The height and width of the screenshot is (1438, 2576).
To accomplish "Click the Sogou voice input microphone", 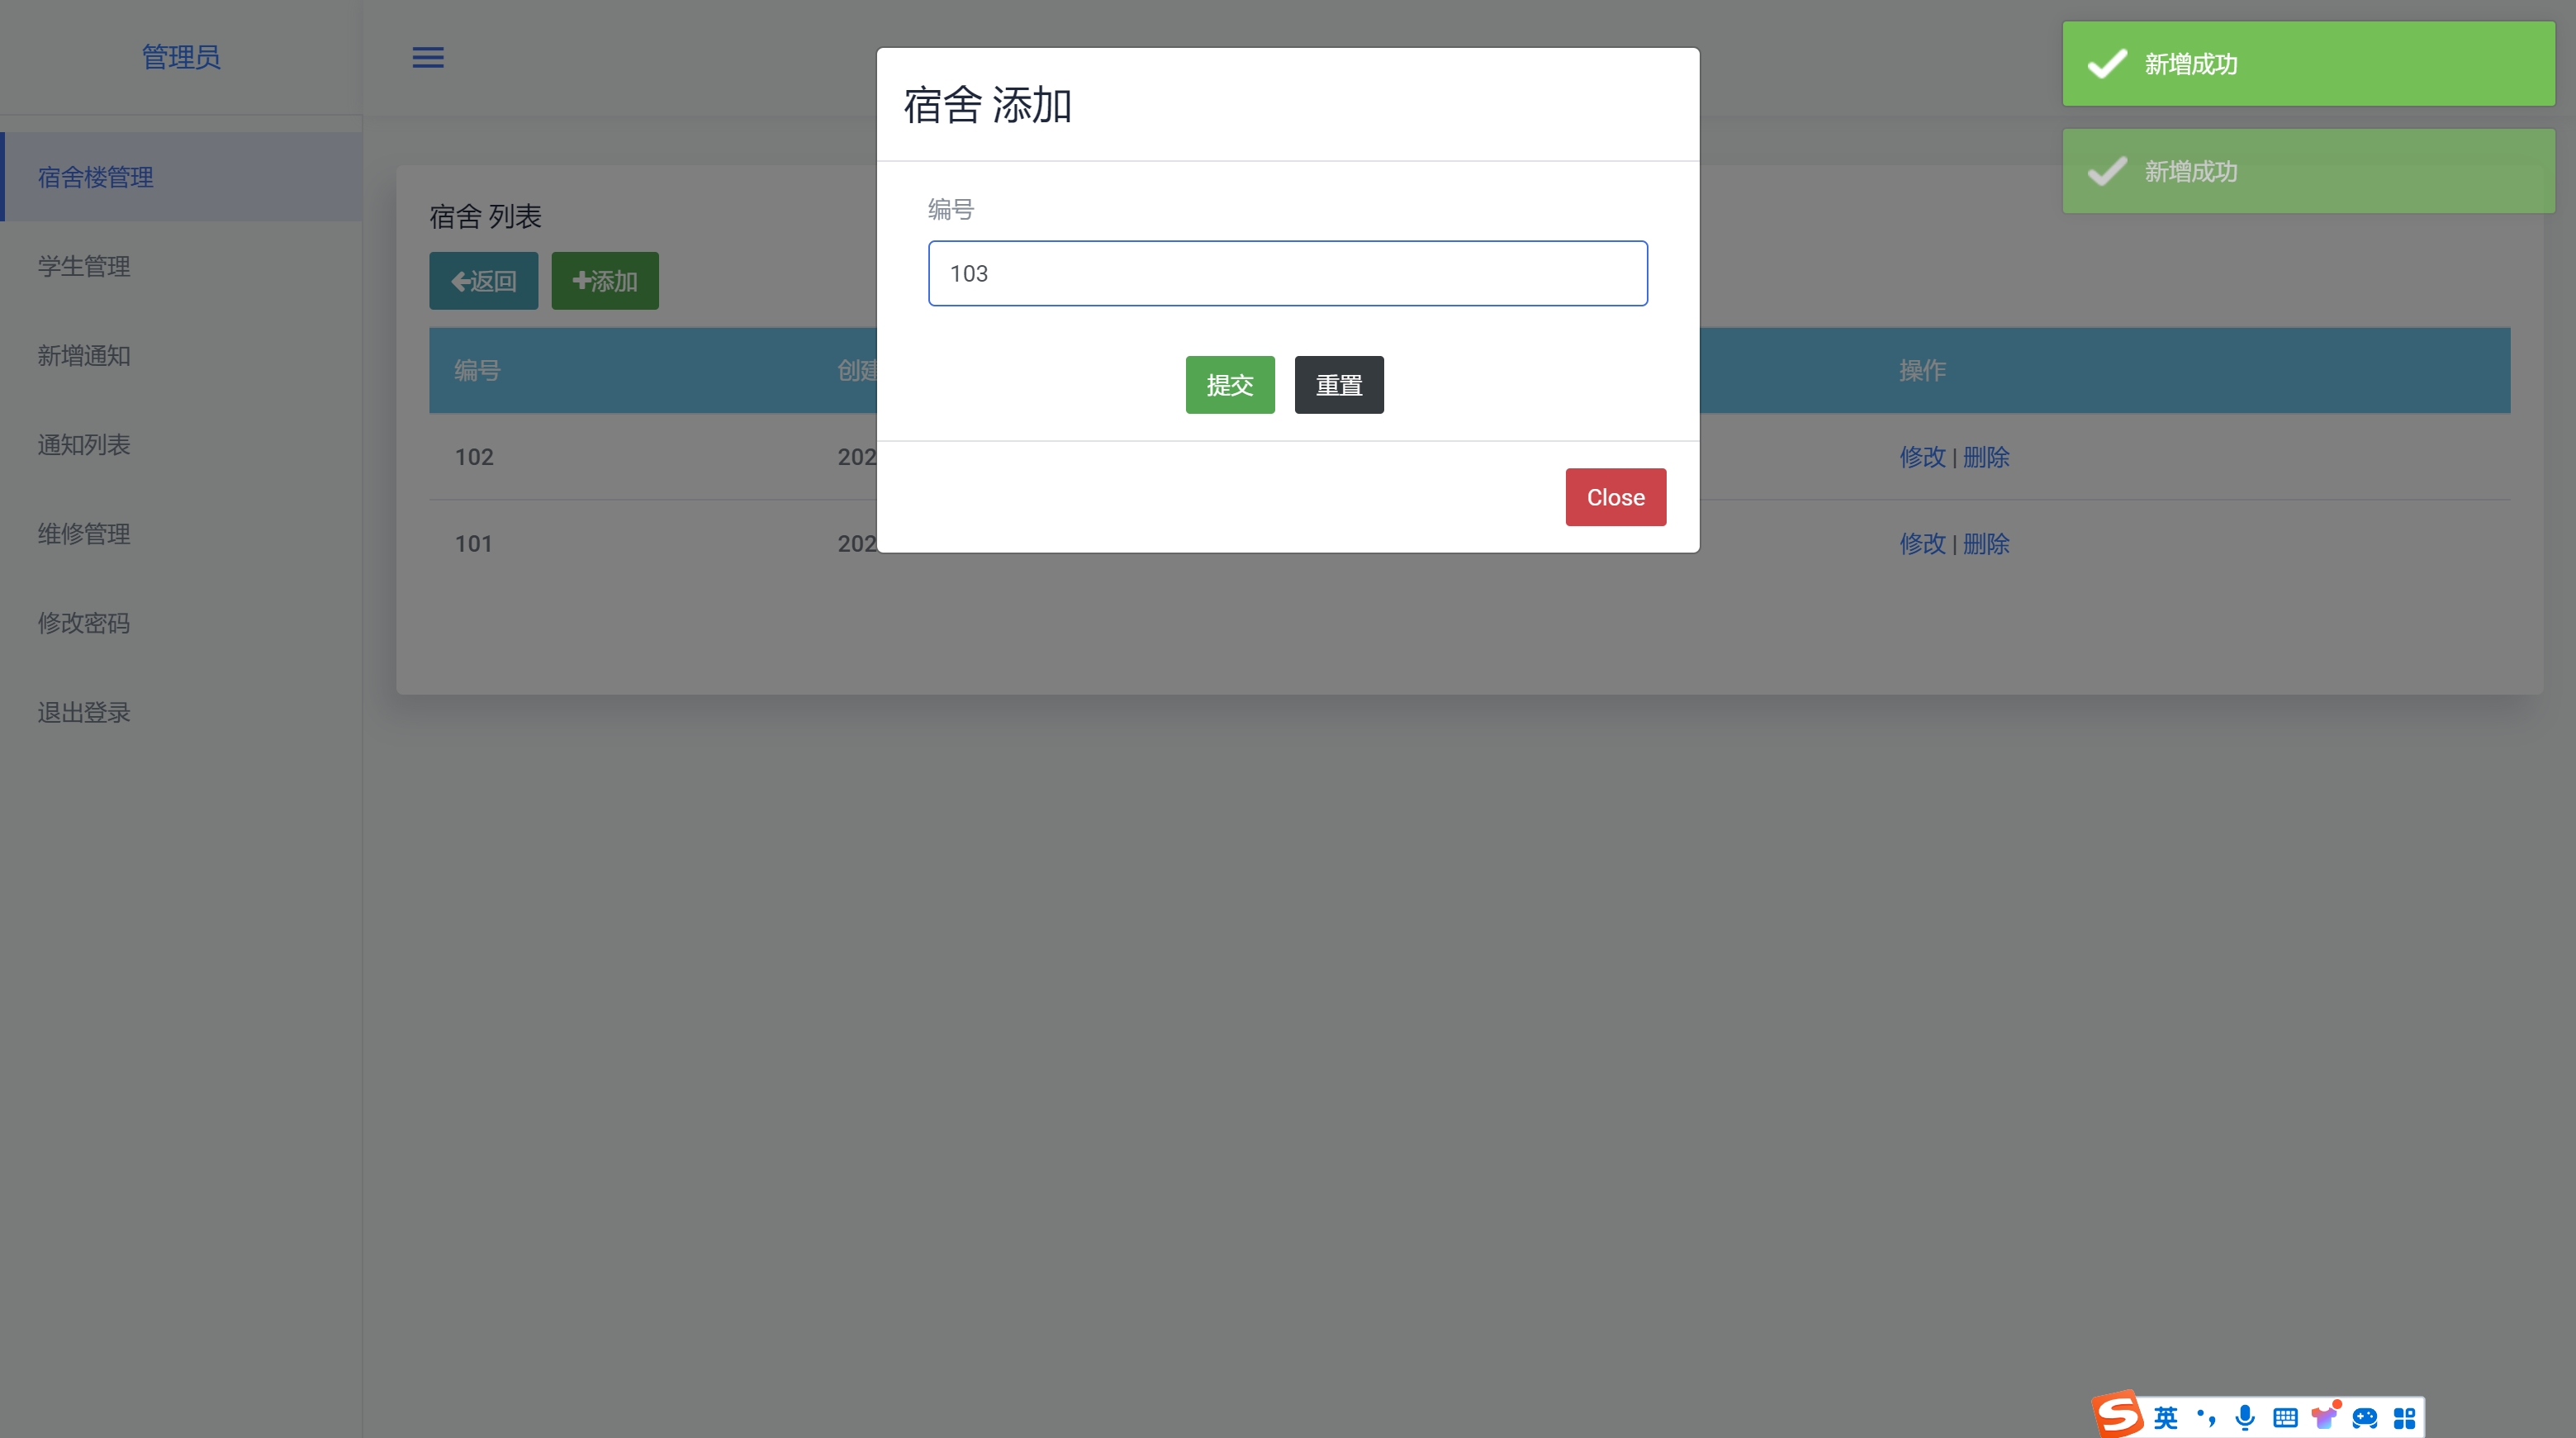I will tap(2245, 1417).
